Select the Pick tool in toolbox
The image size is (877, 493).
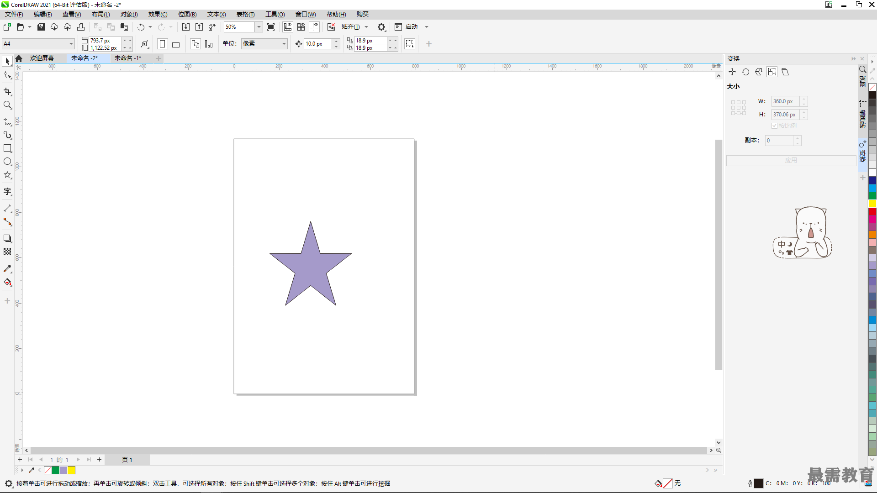tap(7, 61)
